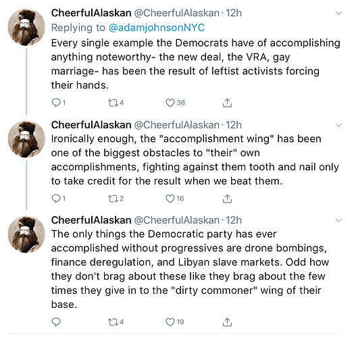Open the 12h timestamp on the third tweet
This screenshot has height=337, width=354.
coord(234,220)
